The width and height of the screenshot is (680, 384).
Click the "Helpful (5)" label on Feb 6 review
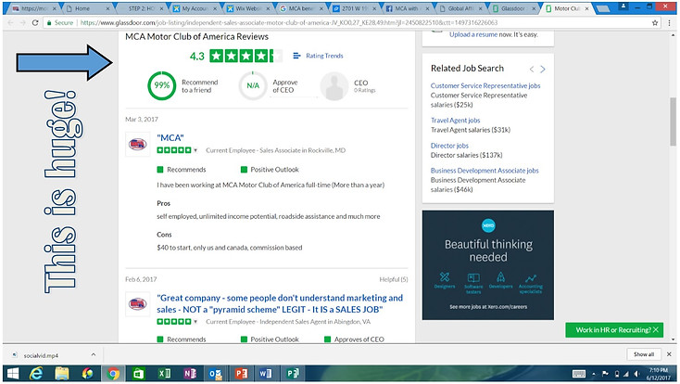point(394,279)
